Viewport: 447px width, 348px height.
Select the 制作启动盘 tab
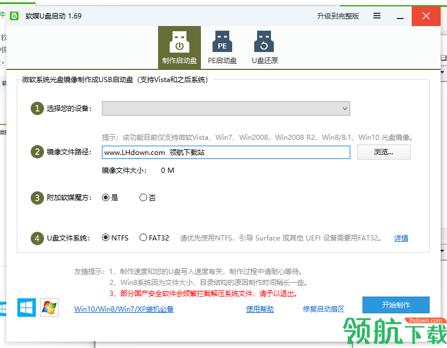tap(179, 47)
